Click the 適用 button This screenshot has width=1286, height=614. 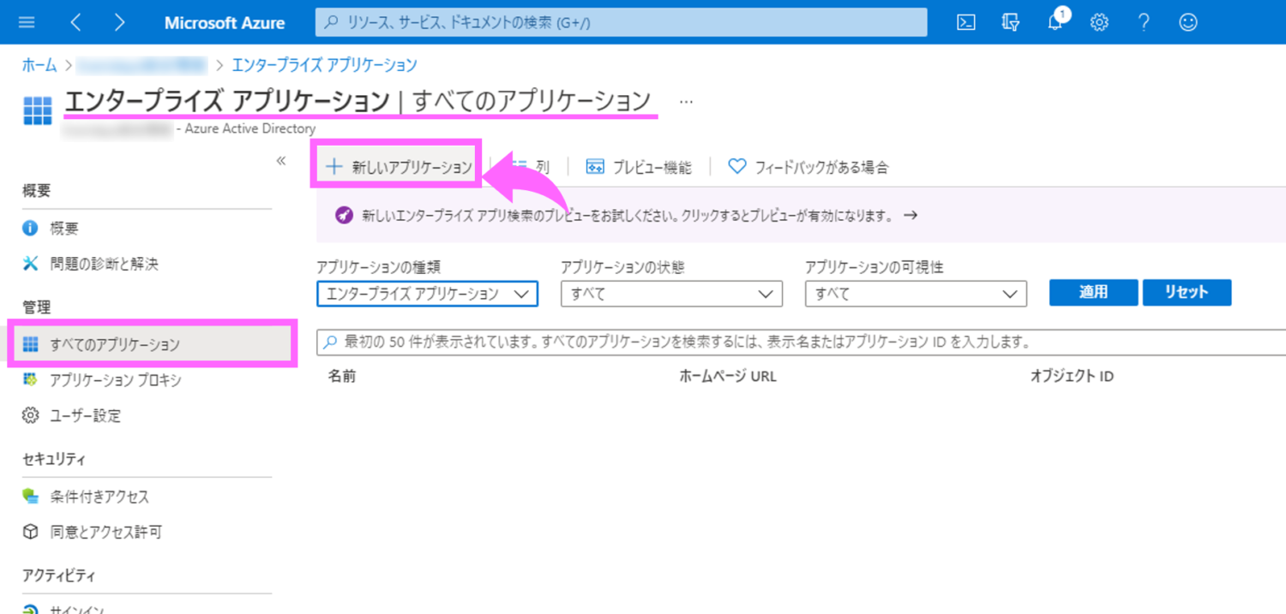click(1093, 292)
